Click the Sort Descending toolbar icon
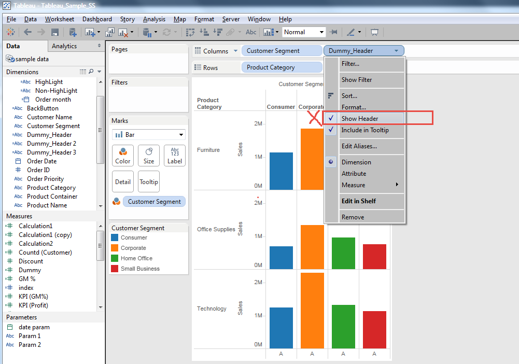519x364 pixels. pyautogui.click(x=217, y=32)
